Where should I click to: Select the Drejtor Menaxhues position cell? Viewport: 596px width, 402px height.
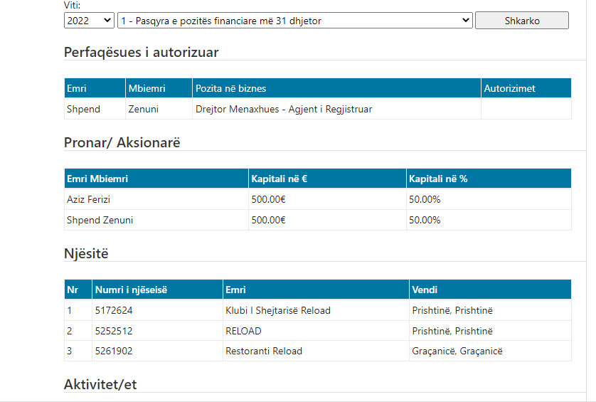point(337,109)
